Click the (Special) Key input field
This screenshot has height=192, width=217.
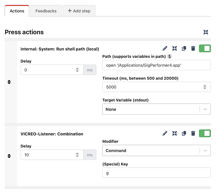[x=156, y=173]
